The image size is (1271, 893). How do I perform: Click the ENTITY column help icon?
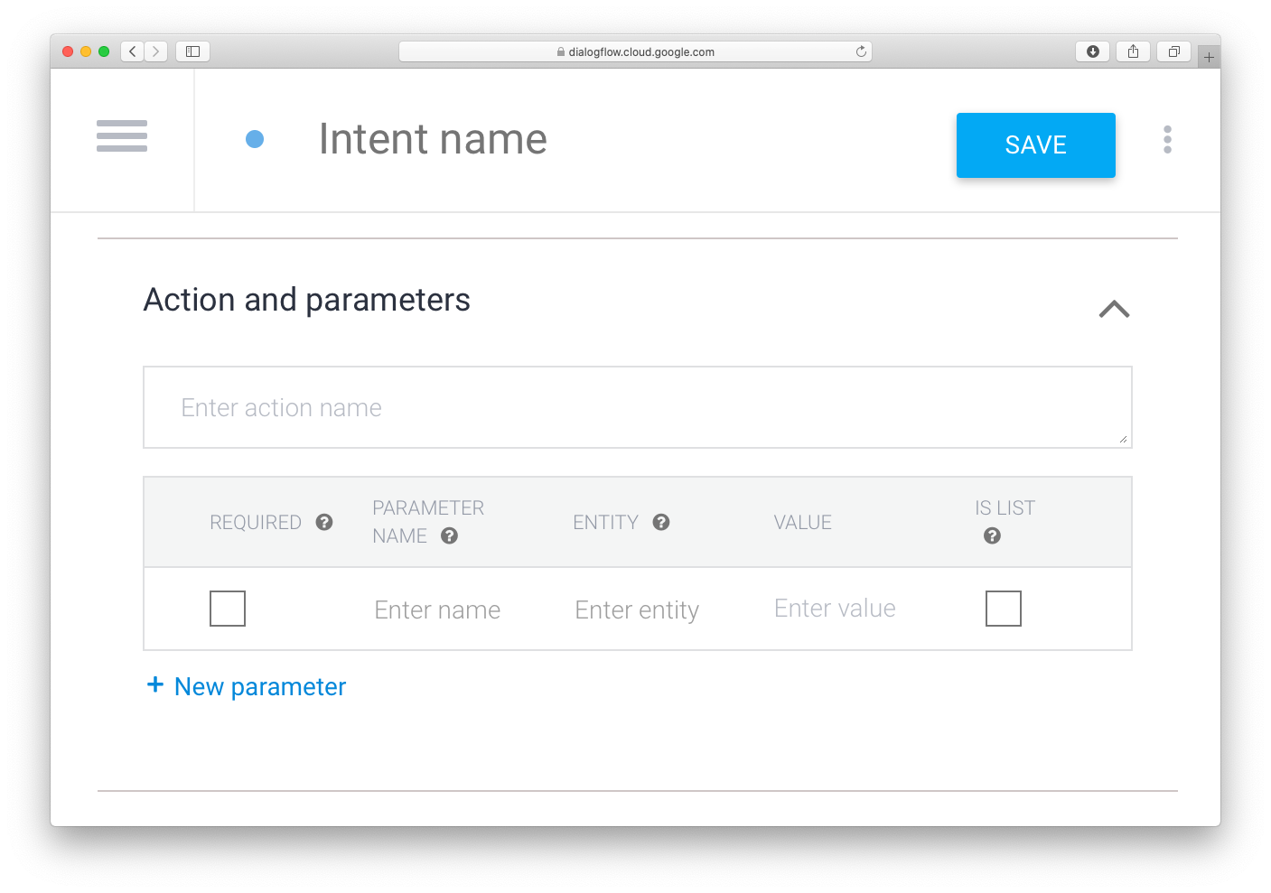(661, 522)
